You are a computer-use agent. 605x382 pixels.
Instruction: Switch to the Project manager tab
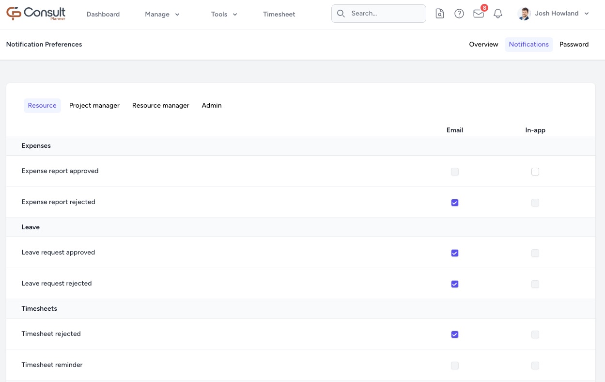point(94,105)
